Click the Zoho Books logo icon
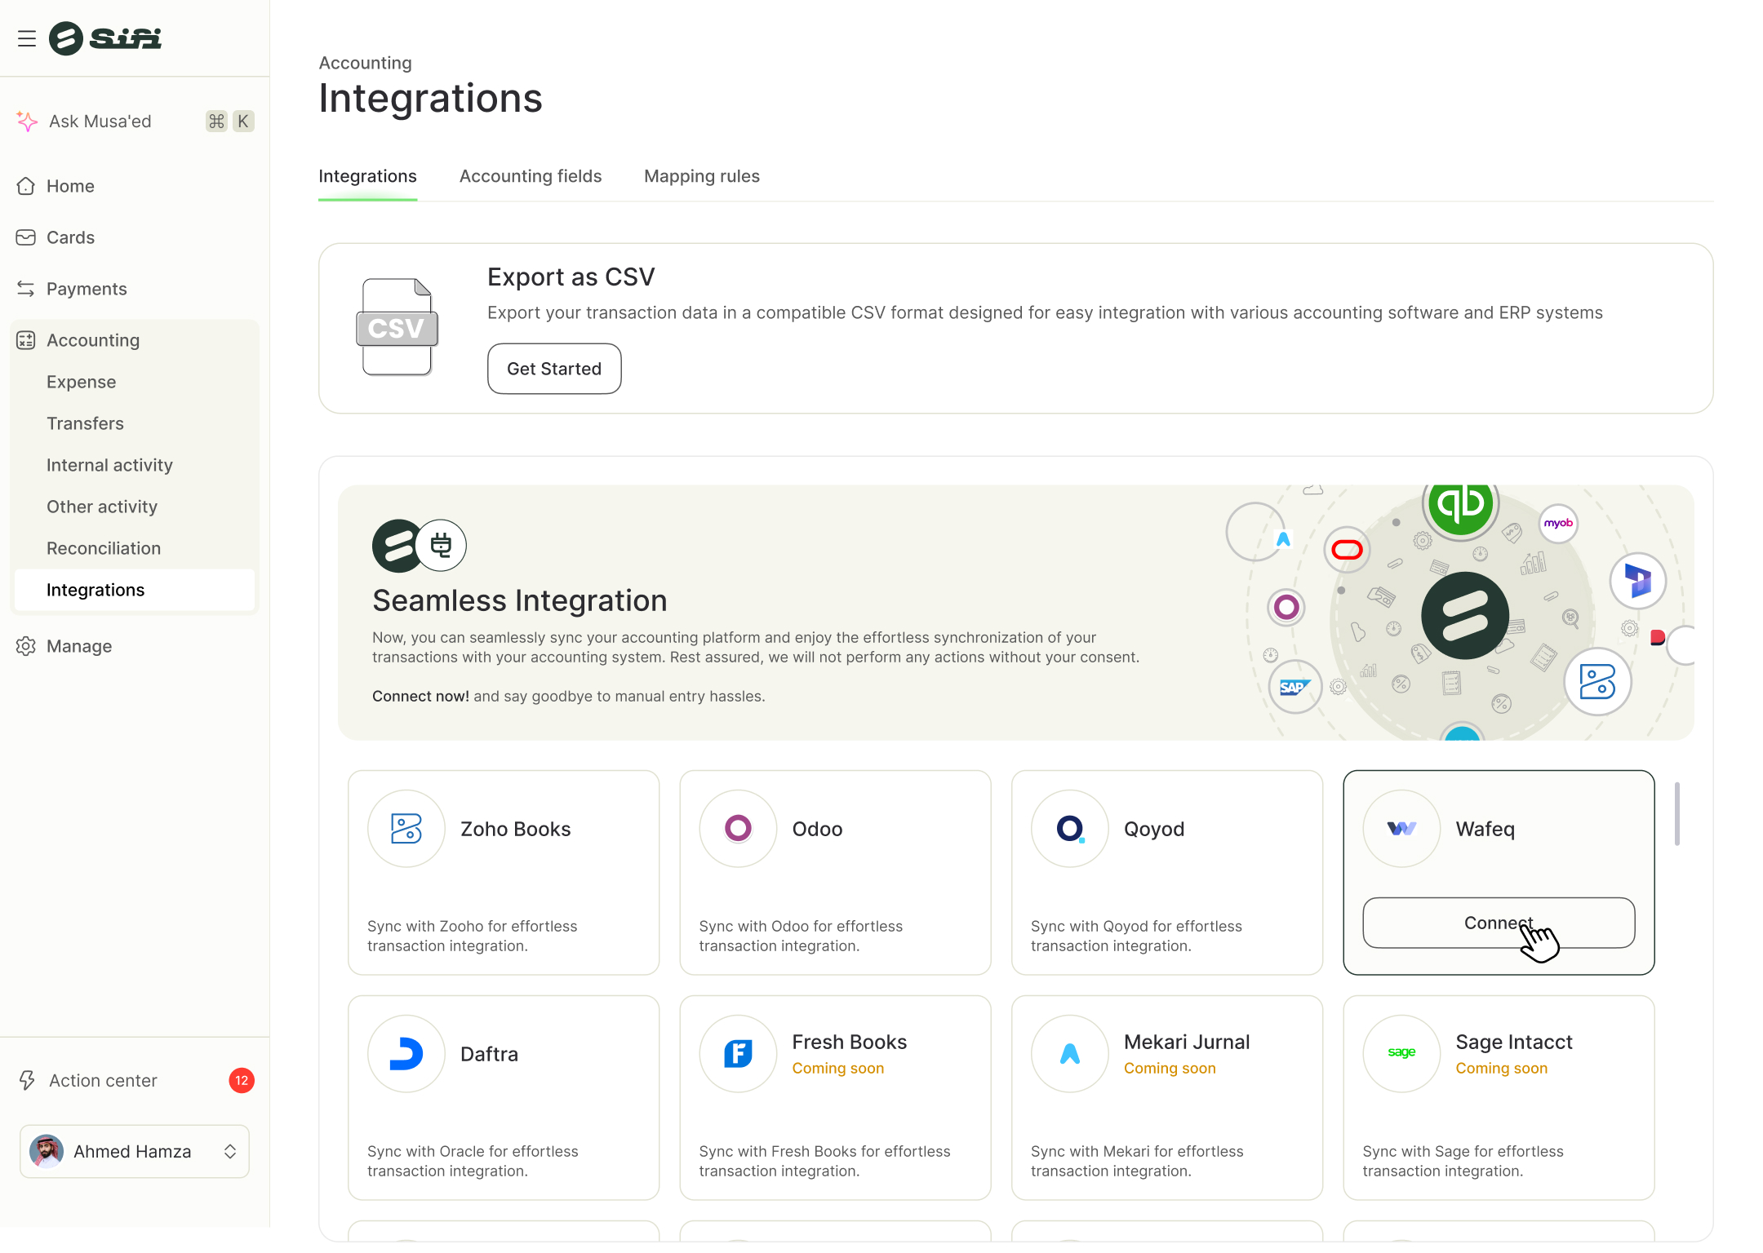 [x=406, y=829]
